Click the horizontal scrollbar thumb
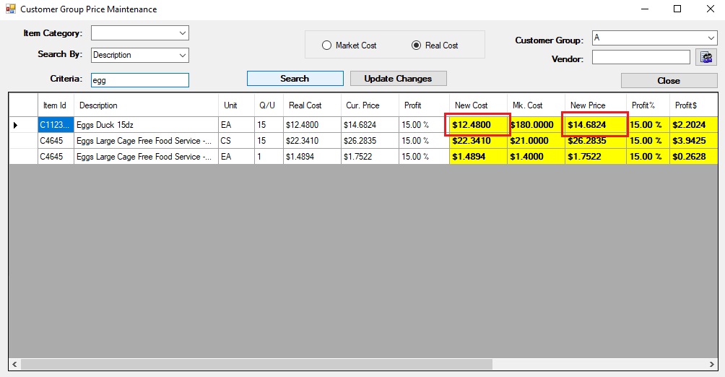Screen dimensions: 725x377 pos(256,365)
